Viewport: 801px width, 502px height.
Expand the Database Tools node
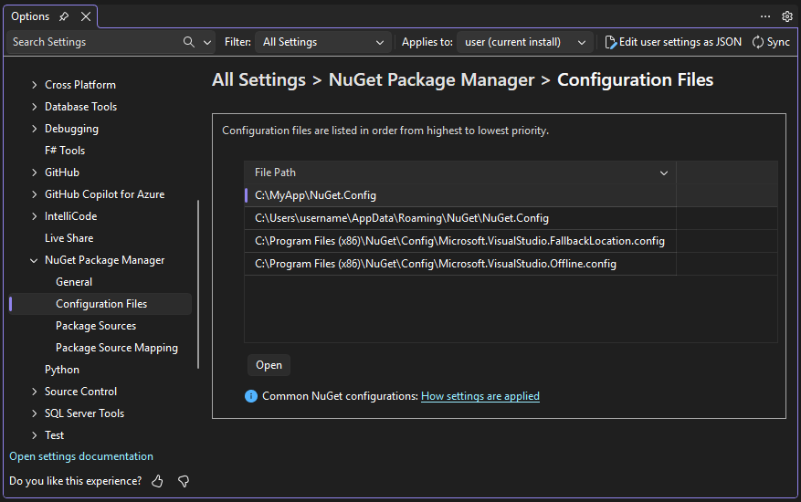(x=34, y=107)
